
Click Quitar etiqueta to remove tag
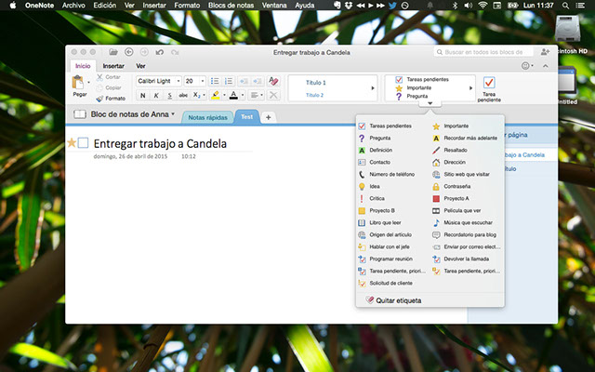398,300
